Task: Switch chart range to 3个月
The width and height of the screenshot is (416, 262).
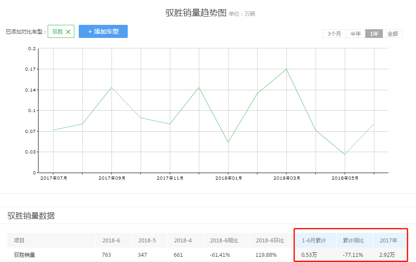Action: (x=334, y=34)
